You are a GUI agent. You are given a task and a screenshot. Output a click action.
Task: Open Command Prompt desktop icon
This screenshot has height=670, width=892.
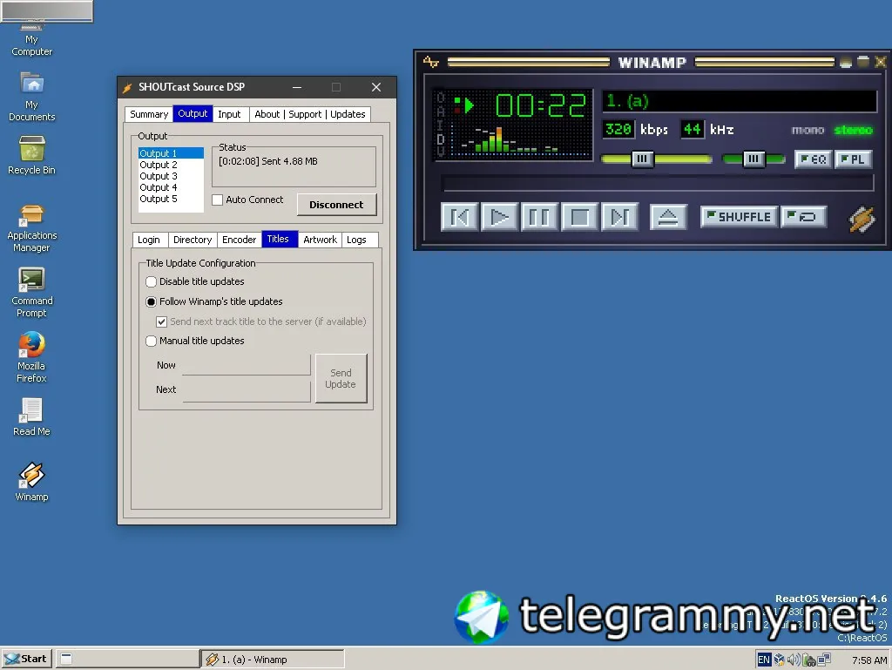(32, 293)
